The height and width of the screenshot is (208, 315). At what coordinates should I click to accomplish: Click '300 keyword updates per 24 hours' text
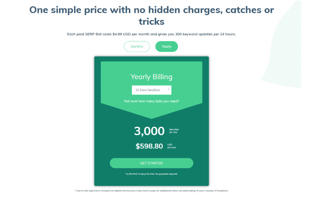[x=206, y=34]
